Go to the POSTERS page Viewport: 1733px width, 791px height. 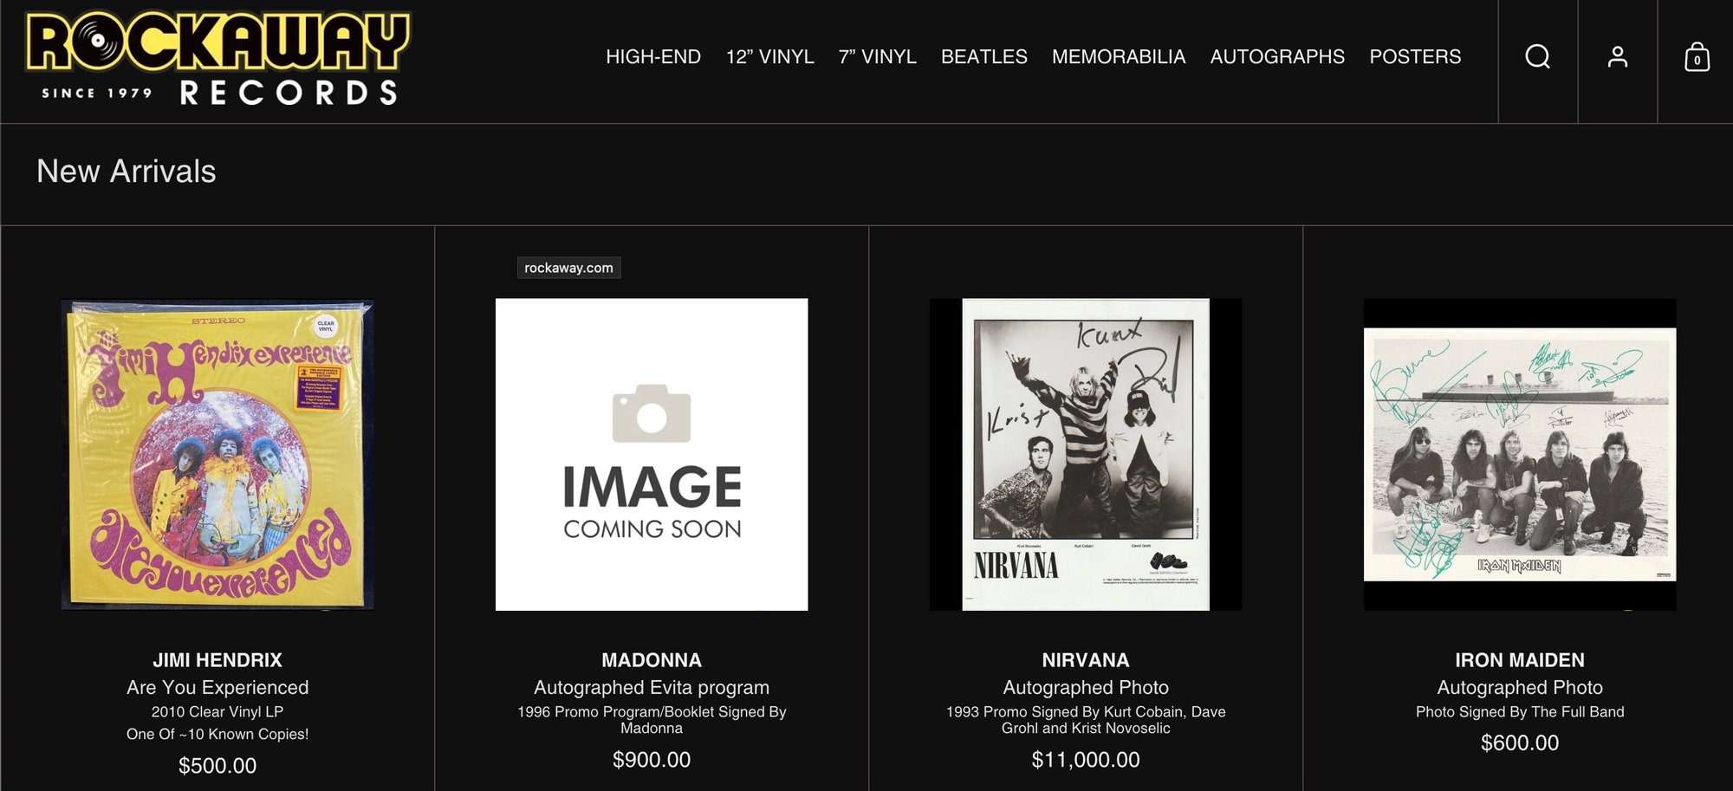[x=1414, y=57]
